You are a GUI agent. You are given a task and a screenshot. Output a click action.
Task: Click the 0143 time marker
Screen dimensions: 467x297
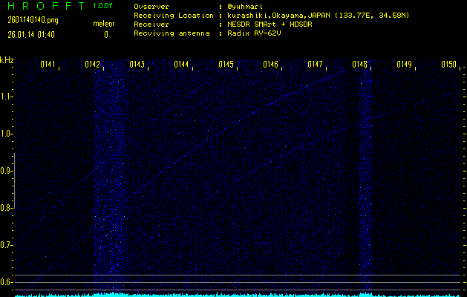[137, 65]
